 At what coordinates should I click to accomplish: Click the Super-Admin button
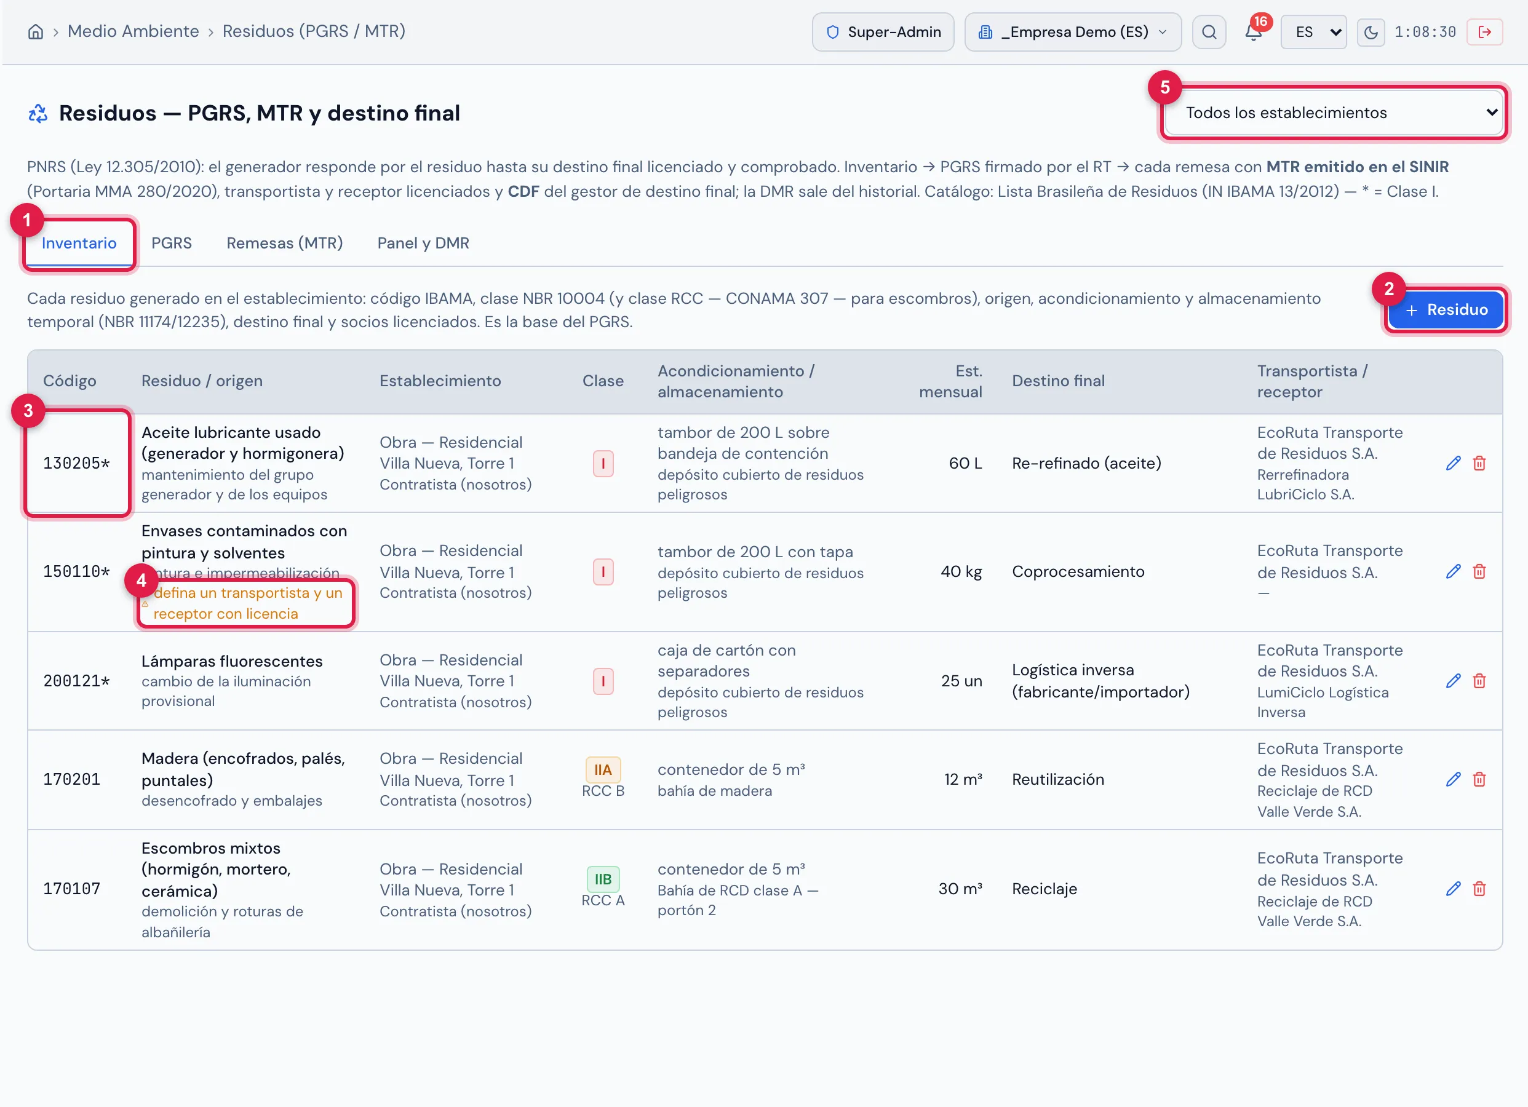pyautogui.click(x=883, y=31)
